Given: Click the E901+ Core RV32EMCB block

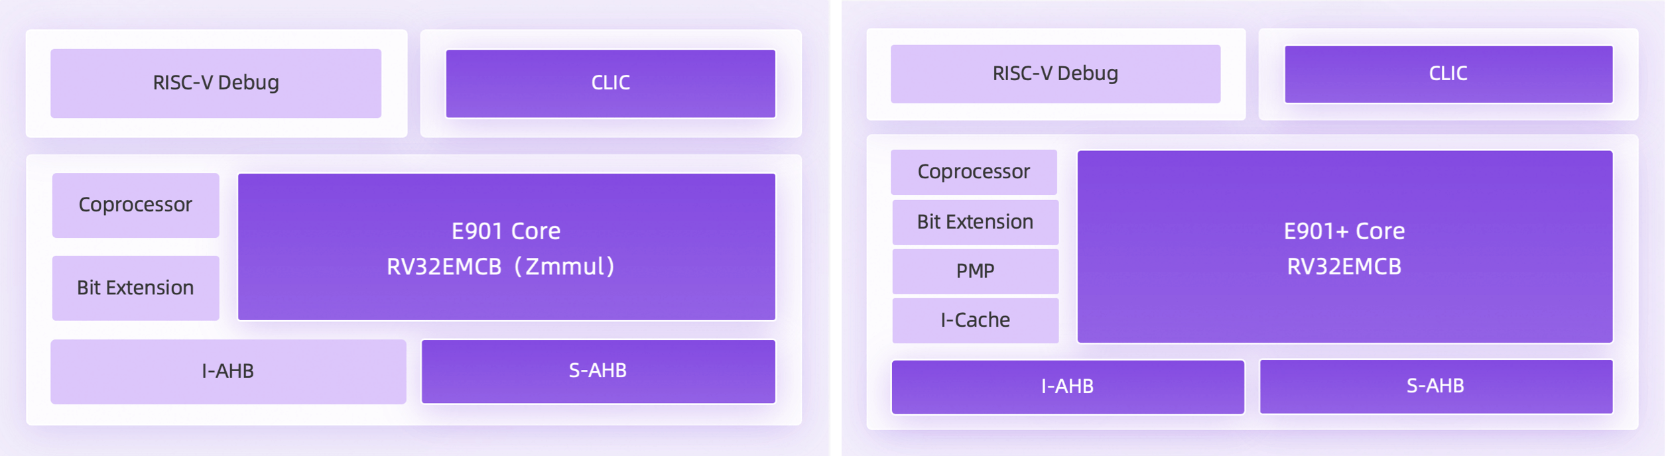Looking at the screenshot, I should 1345,247.
